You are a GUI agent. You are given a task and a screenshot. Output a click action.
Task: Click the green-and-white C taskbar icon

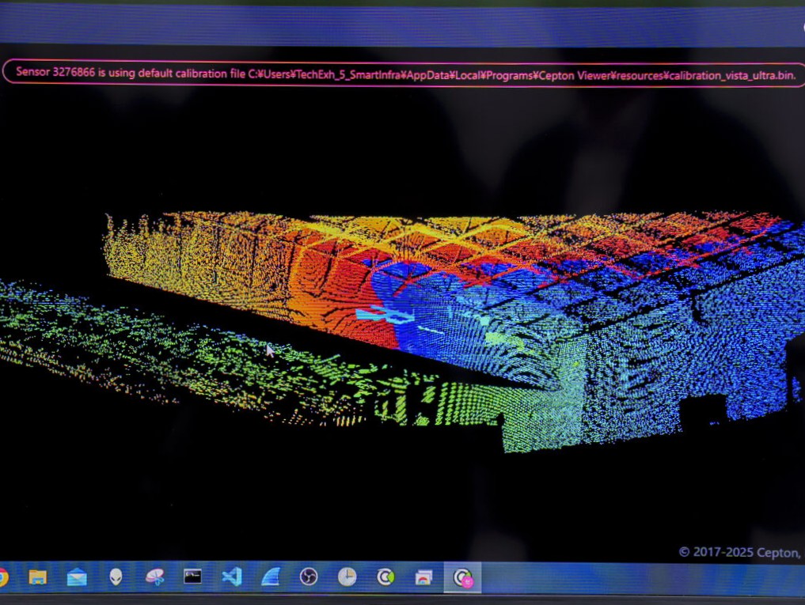click(385, 577)
